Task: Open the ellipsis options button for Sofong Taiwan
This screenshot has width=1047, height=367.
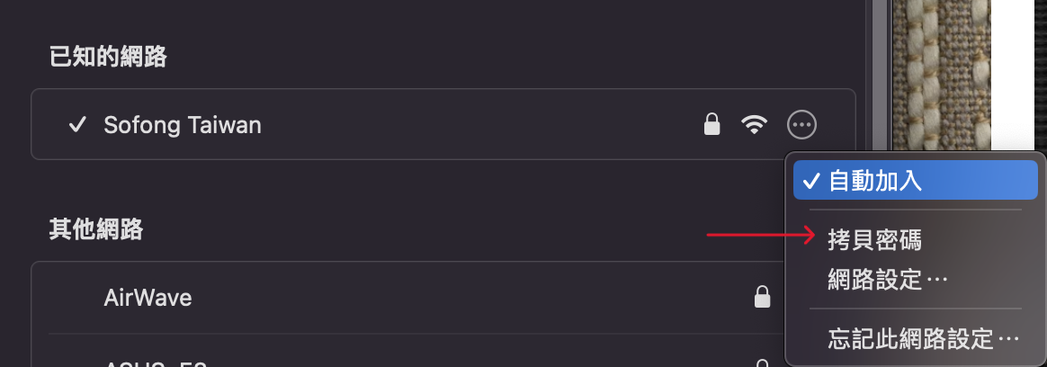Action: tap(801, 125)
